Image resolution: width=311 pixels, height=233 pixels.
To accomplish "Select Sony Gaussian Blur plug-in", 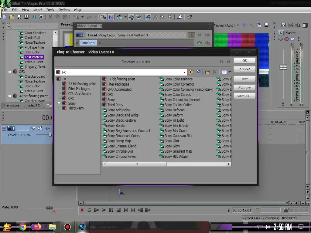I will pos(176,136).
